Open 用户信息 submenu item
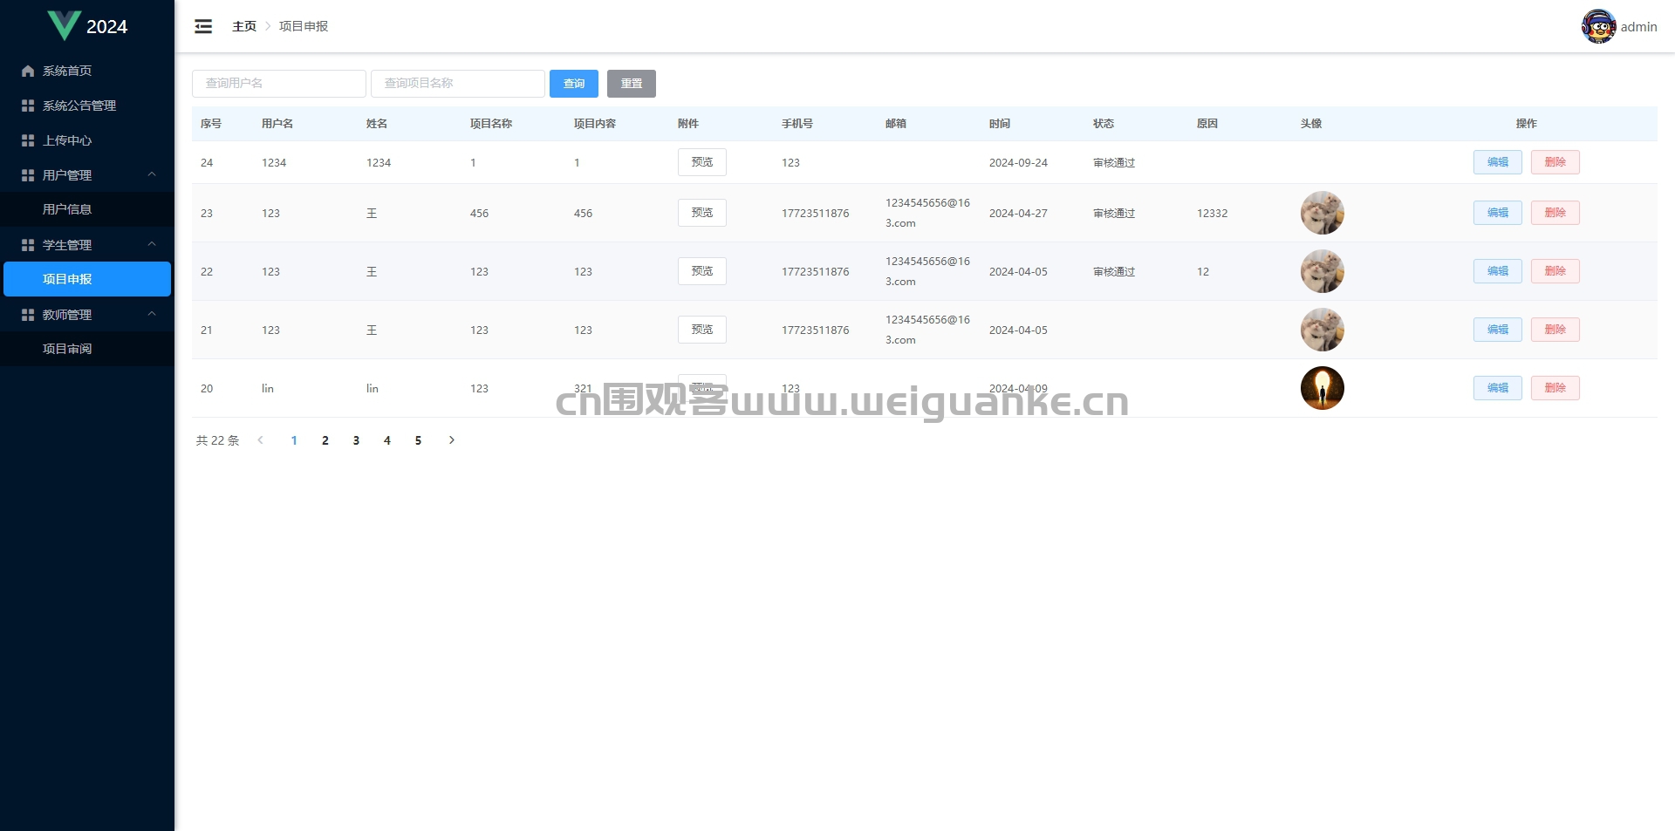 (87, 209)
